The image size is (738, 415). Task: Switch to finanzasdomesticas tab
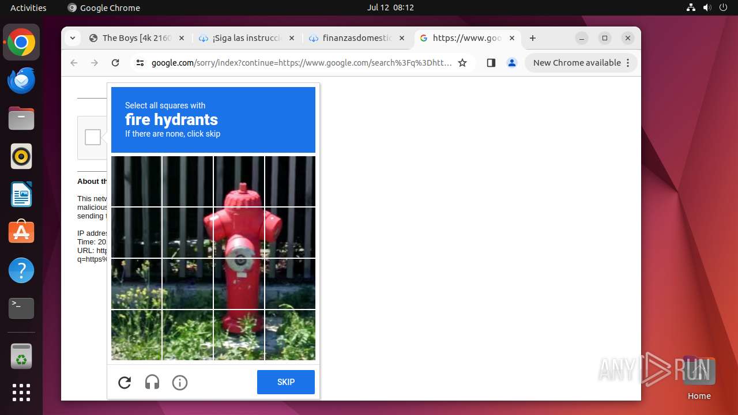tap(356, 38)
